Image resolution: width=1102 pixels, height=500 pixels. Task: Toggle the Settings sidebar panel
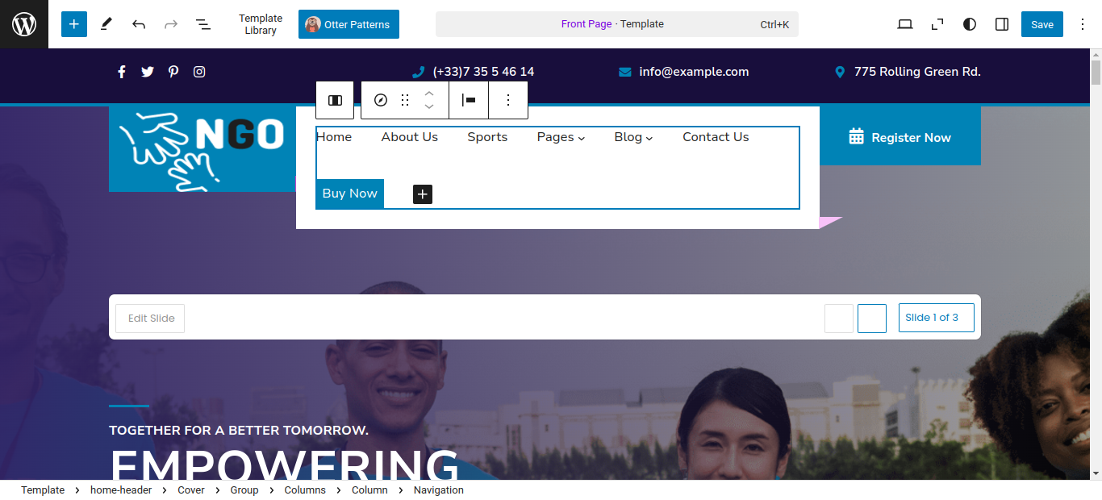pyautogui.click(x=1002, y=24)
